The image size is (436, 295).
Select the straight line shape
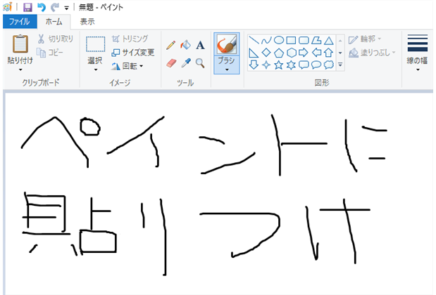click(x=254, y=41)
